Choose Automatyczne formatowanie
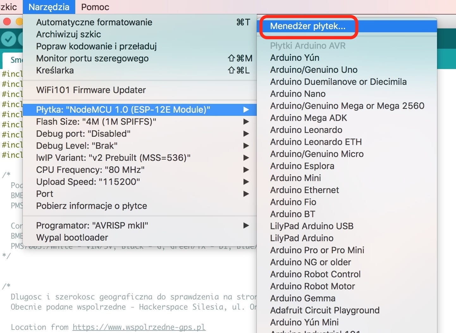The height and width of the screenshot is (333, 456). 139,22
